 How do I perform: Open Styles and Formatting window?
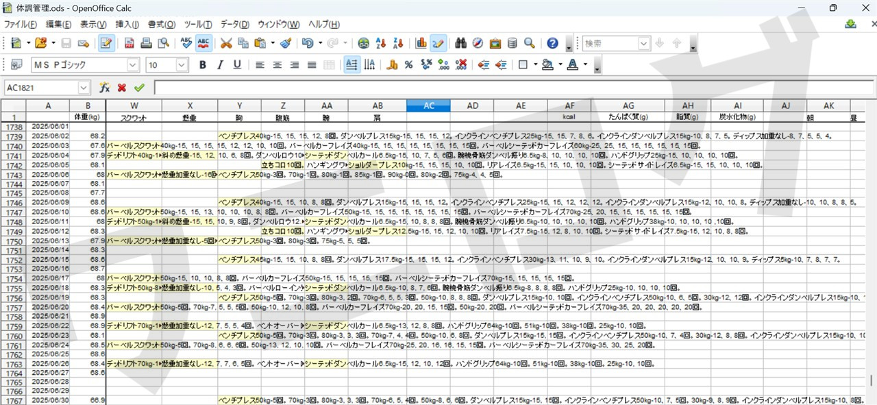click(x=16, y=64)
